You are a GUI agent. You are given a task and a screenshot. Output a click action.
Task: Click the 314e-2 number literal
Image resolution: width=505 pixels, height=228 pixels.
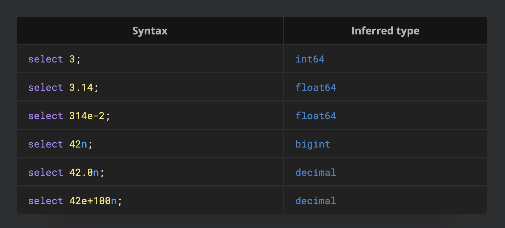[87, 116]
